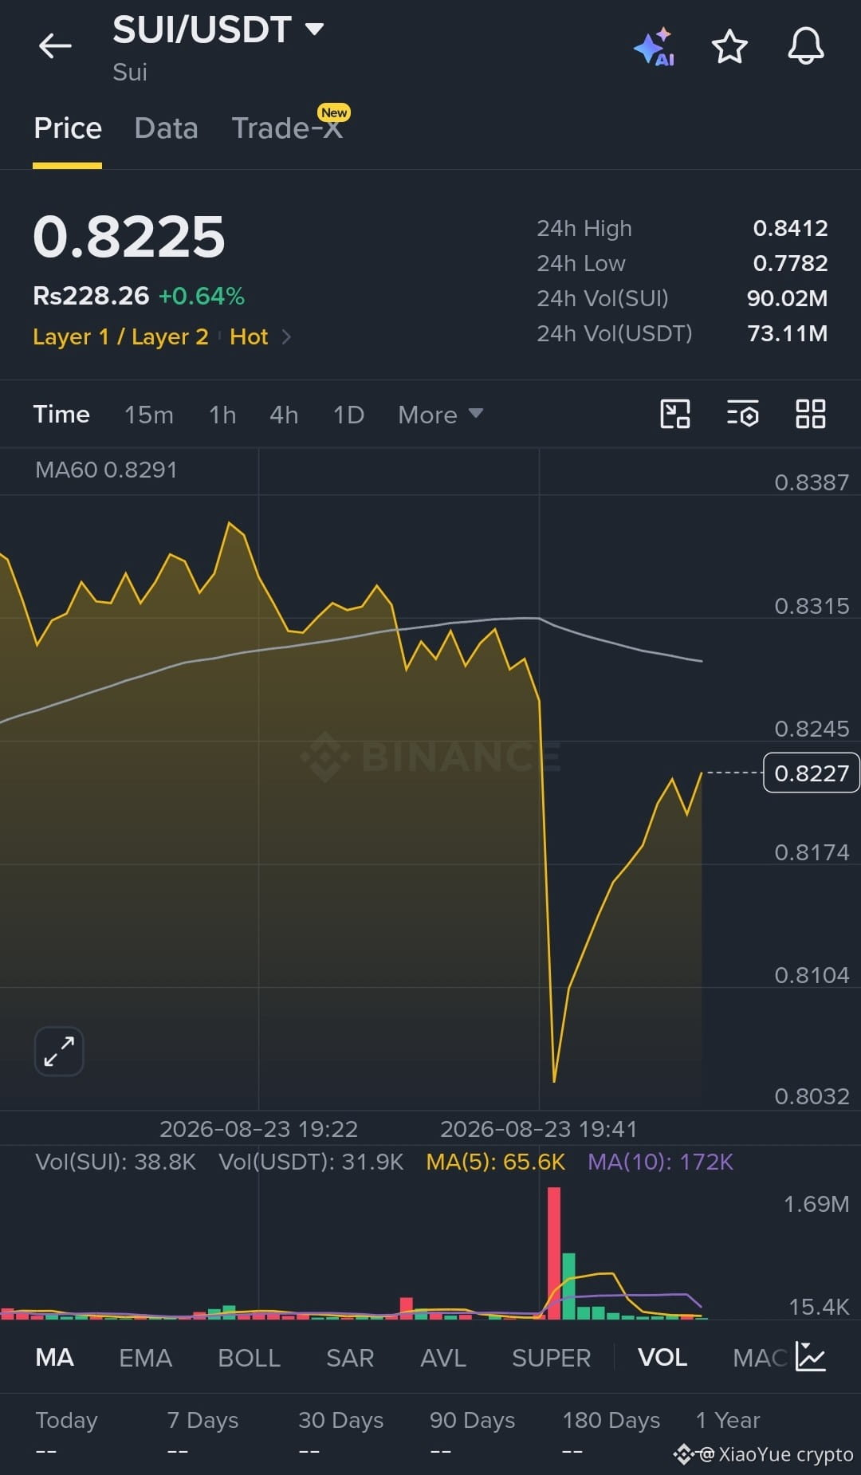Open the Hot tag link
The height and width of the screenshot is (1475, 861).
[249, 337]
